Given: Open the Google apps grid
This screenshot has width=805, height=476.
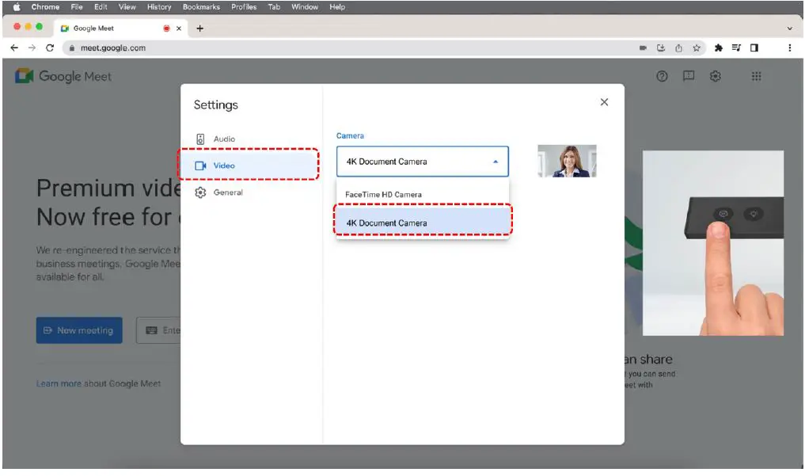Looking at the screenshot, I should point(756,76).
